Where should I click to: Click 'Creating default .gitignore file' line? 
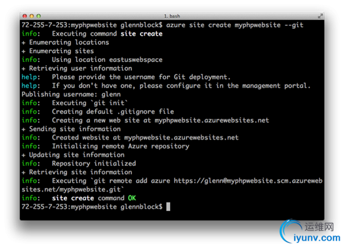pyautogui.click(x=98, y=111)
